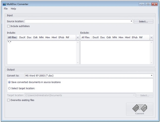Expand the Source location dropdown arrow
This screenshot has height=123, width=160.
131,21
